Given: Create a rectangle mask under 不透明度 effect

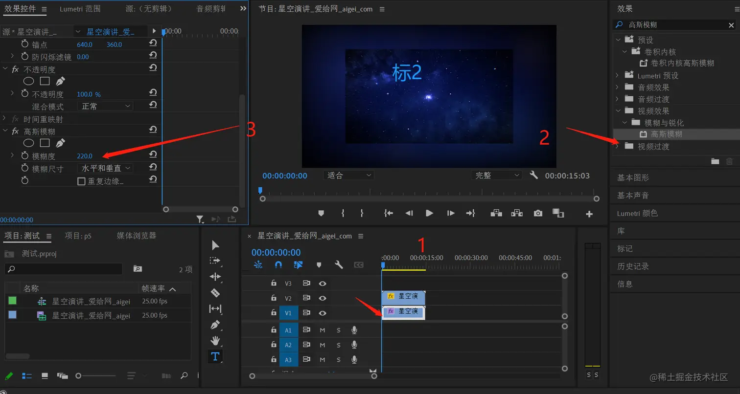Looking at the screenshot, I should (45, 81).
